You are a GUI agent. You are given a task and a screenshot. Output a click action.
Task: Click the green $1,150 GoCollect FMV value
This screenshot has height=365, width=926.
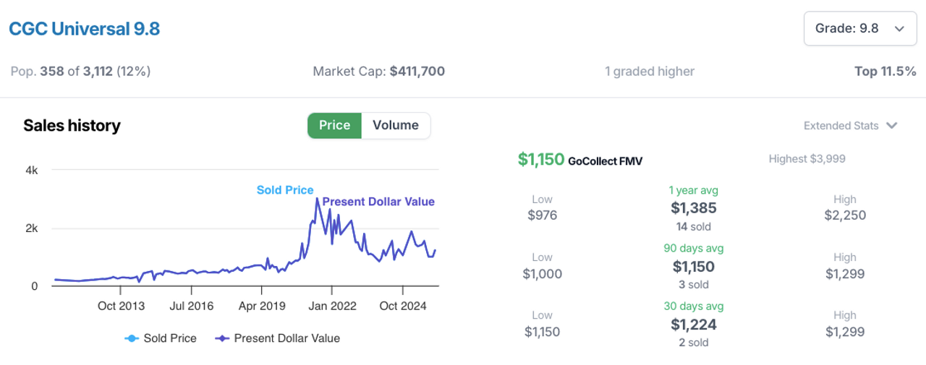[540, 159]
